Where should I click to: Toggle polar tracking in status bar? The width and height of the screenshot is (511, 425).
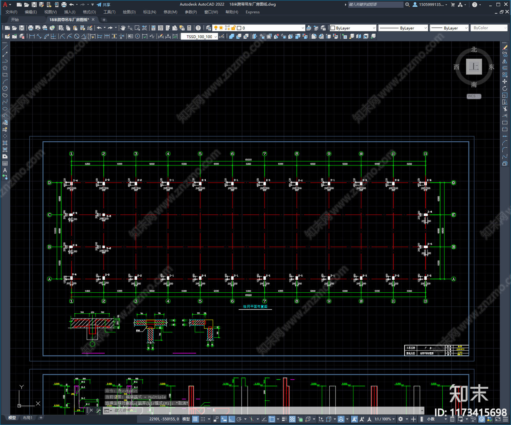point(239,419)
